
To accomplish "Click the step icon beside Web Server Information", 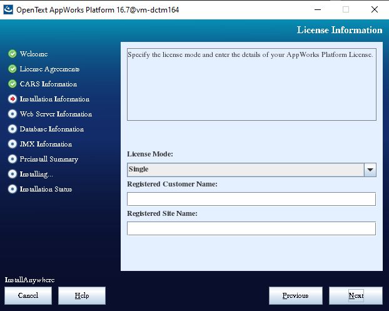I will pos(13,114).
